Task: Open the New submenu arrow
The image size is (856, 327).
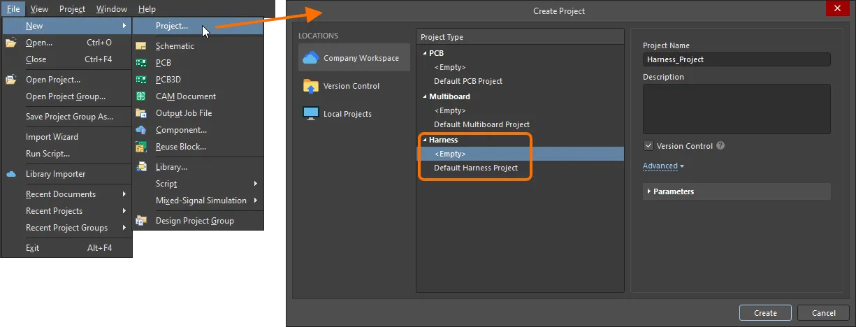Action: click(124, 26)
